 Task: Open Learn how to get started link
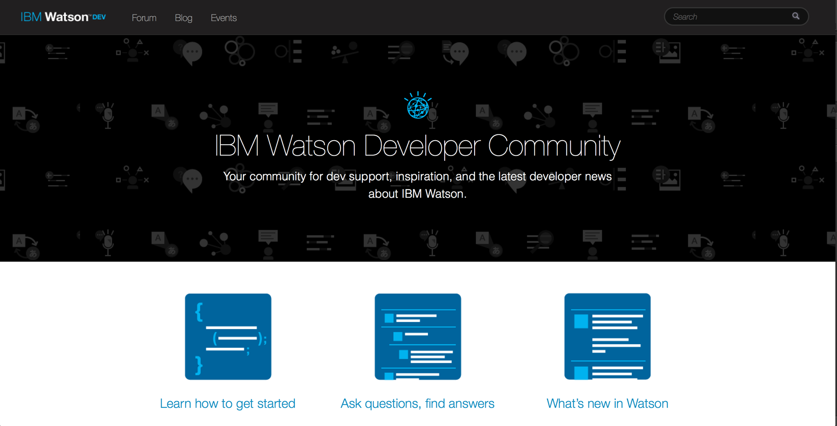[x=228, y=403]
